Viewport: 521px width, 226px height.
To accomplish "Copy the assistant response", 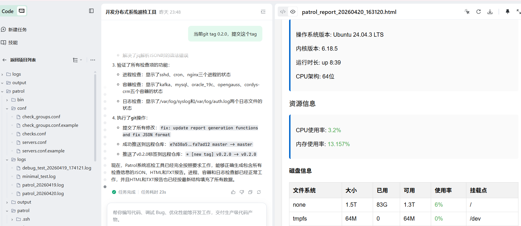I will click(250, 192).
